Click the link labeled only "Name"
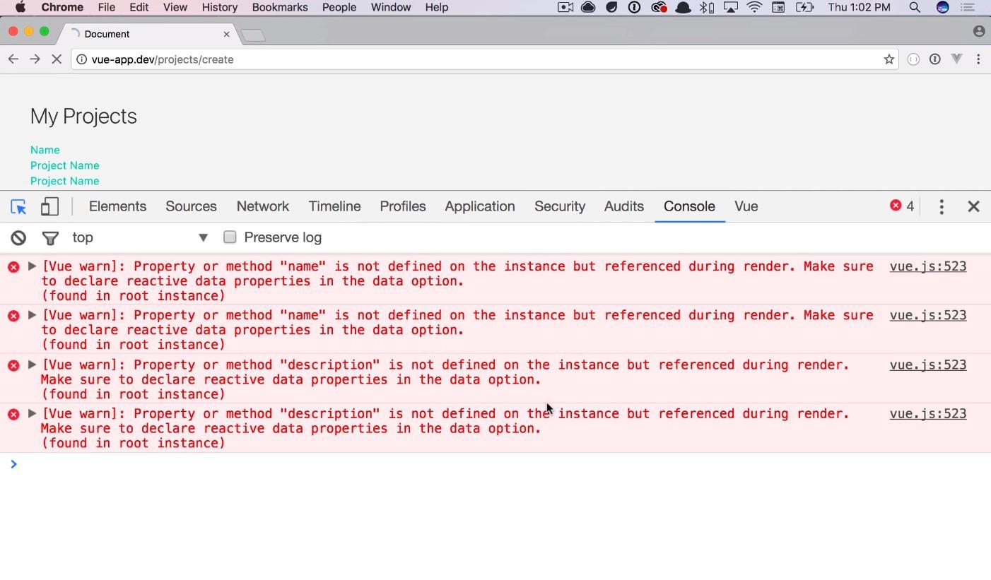The width and height of the screenshot is (991, 580). tap(45, 150)
